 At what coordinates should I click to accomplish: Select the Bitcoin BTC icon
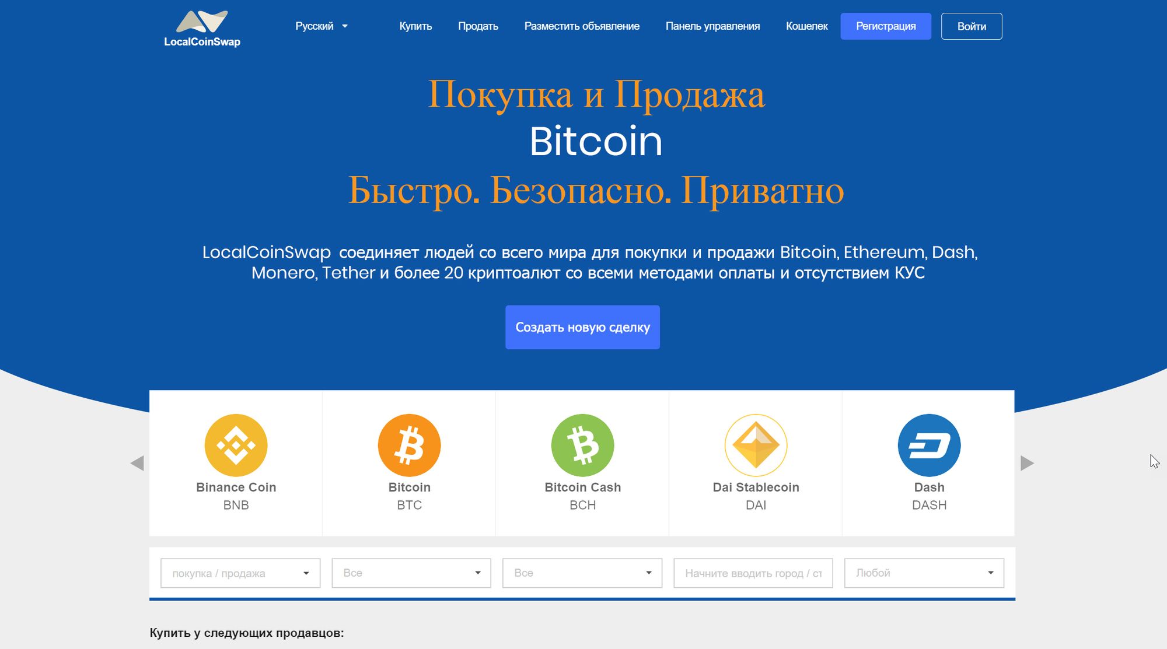(410, 445)
